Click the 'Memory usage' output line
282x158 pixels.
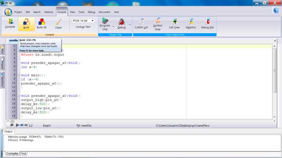[36, 137]
